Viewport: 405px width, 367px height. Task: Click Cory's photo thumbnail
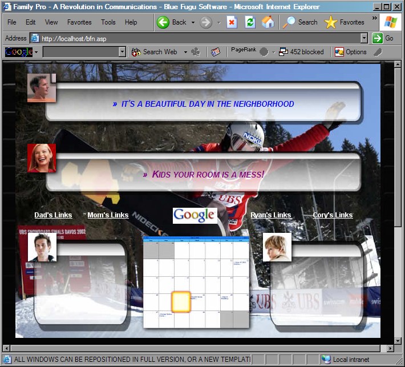(x=277, y=247)
